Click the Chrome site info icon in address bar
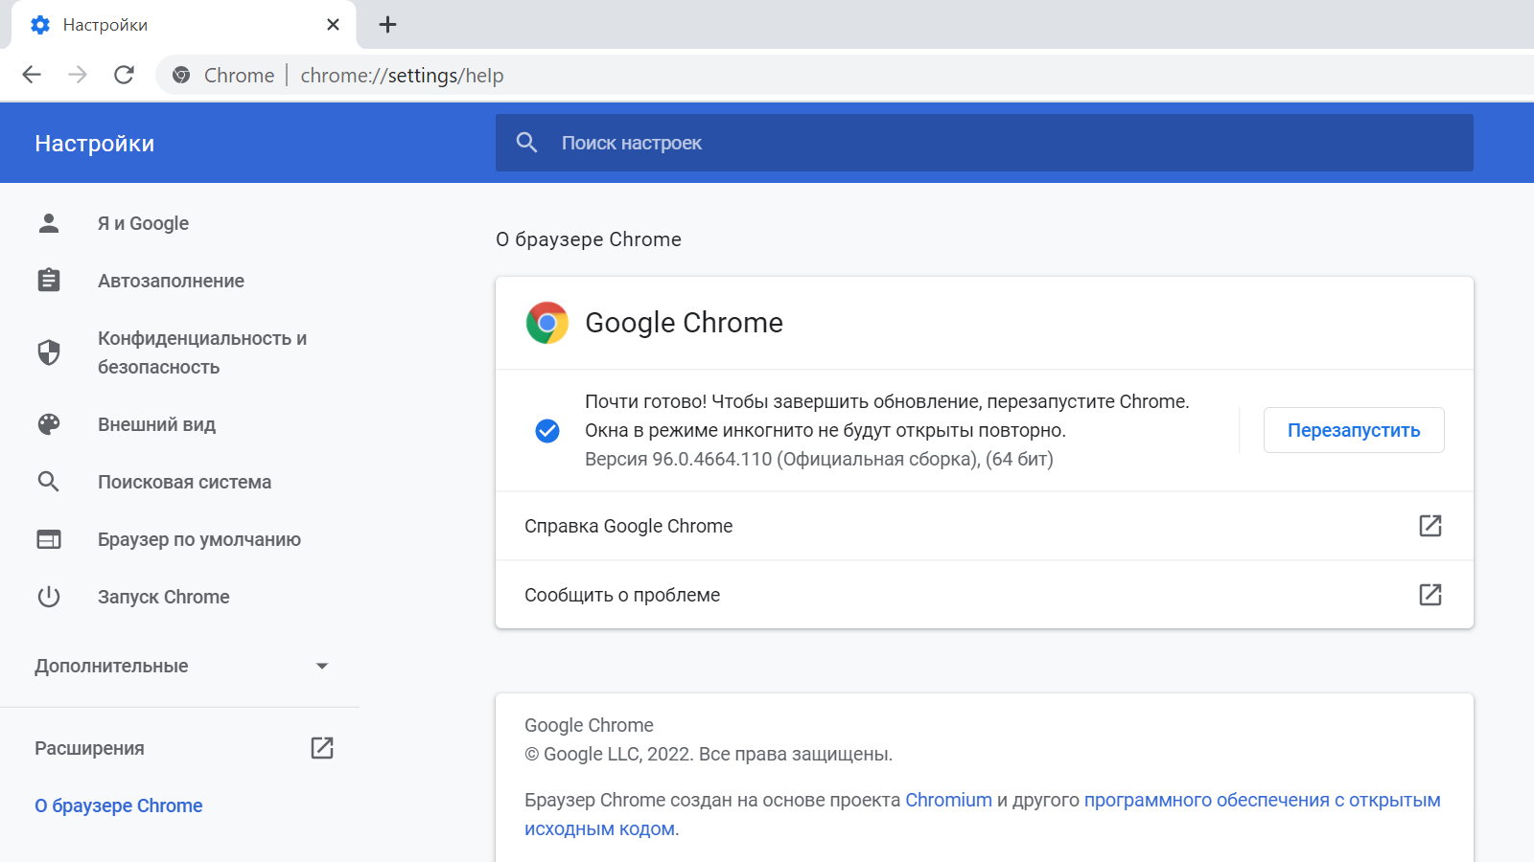Viewport: 1534px width, 862px height. pyautogui.click(x=181, y=75)
